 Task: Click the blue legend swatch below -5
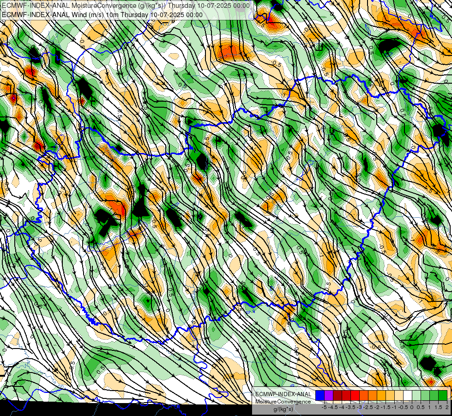[320, 395]
